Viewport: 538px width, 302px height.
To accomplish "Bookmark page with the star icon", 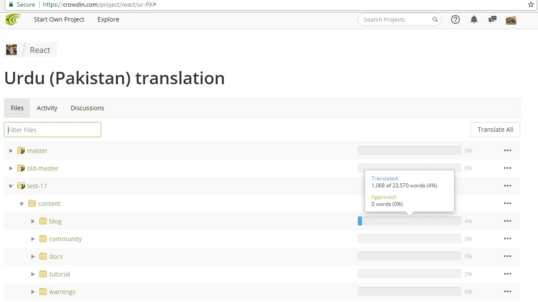I will [x=531, y=4].
